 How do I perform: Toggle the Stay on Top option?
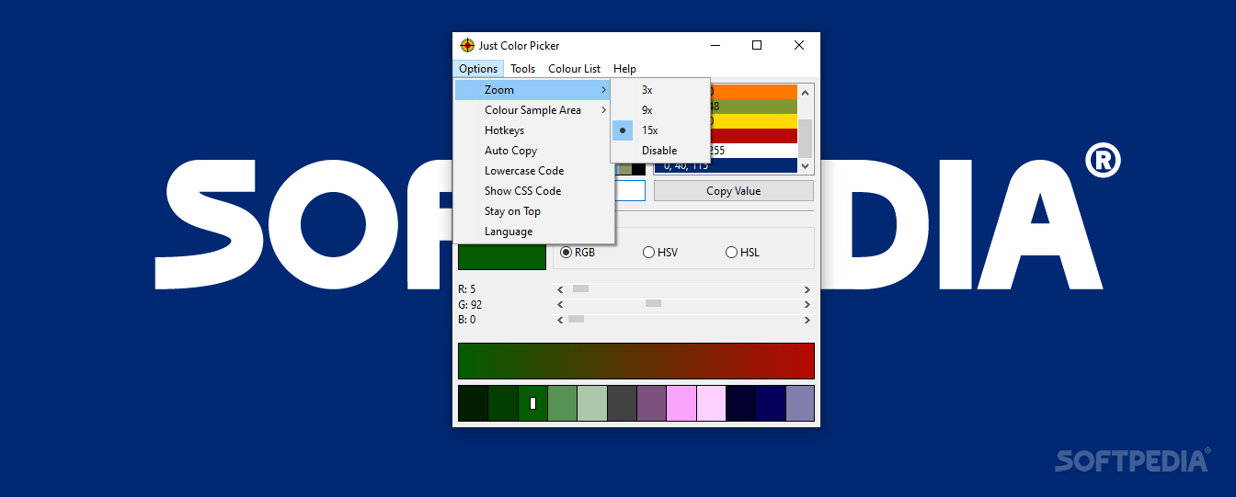[533, 211]
